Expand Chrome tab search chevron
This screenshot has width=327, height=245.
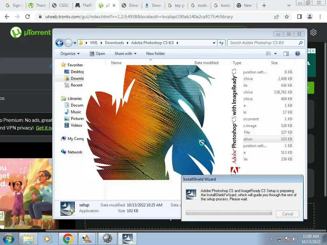click(x=289, y=5)
